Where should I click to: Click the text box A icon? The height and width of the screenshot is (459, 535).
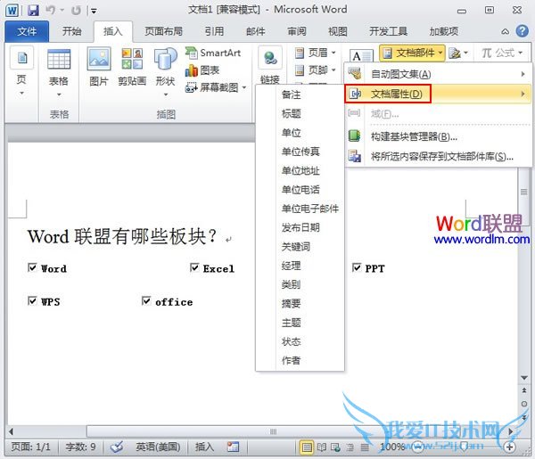click(361, 55)
